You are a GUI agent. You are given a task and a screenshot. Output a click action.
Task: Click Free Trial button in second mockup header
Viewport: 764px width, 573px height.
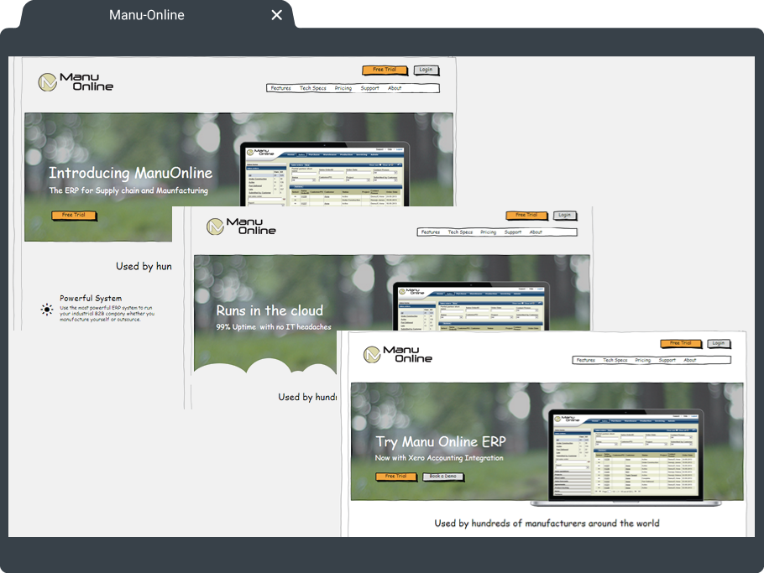click(x=526, y=215)
